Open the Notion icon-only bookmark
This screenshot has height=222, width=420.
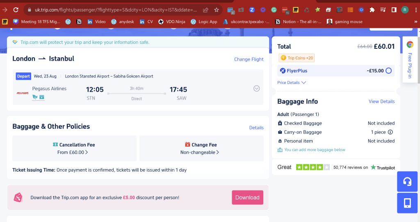(79, 22)
